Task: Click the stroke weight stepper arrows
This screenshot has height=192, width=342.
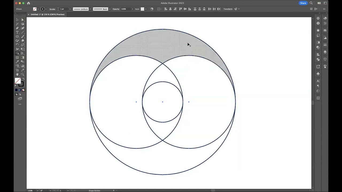Action: coord(58,9)
